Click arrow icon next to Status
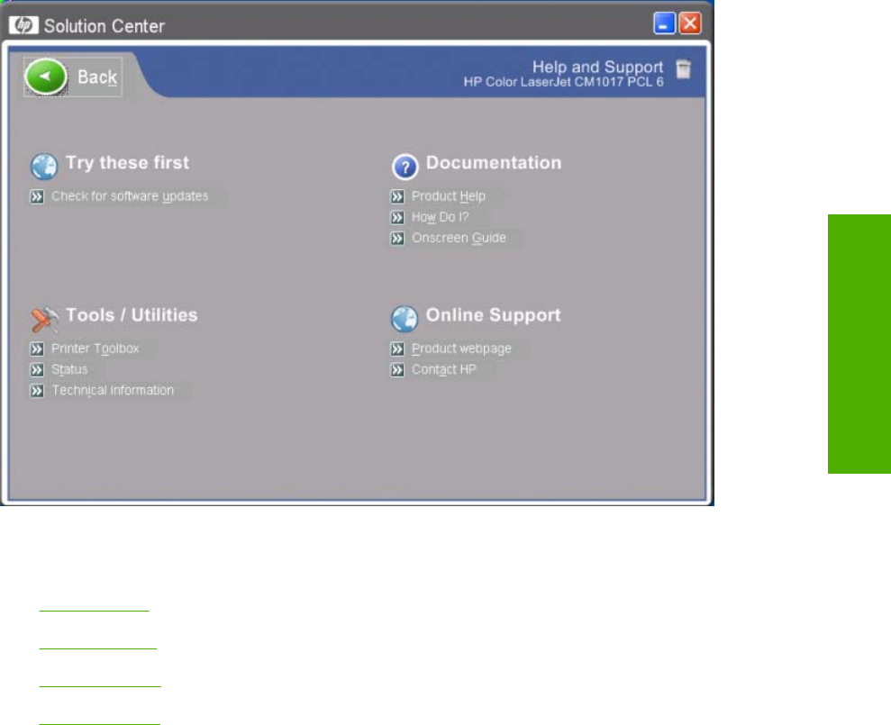The image size is (891, 725). [x=37, y=370]
